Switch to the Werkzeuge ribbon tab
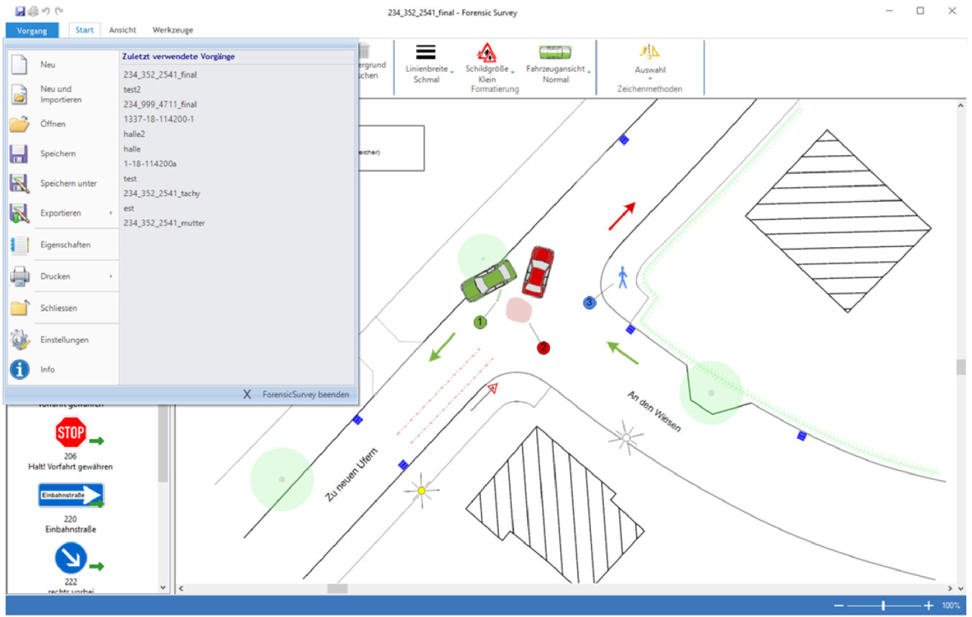Screen dimensions: 972x617 pyautogui.click(x=173, y=30)
